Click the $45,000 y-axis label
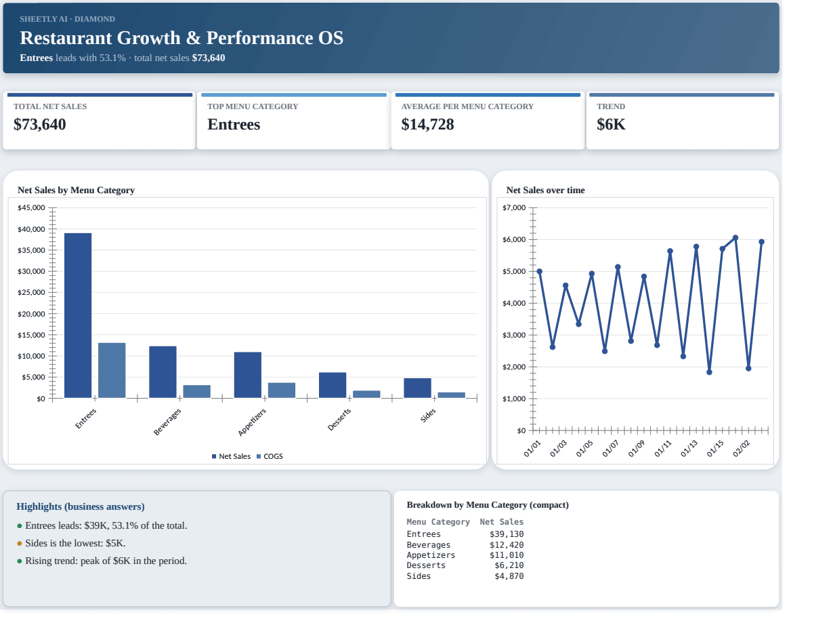831x625 pixels. point(31,208)
